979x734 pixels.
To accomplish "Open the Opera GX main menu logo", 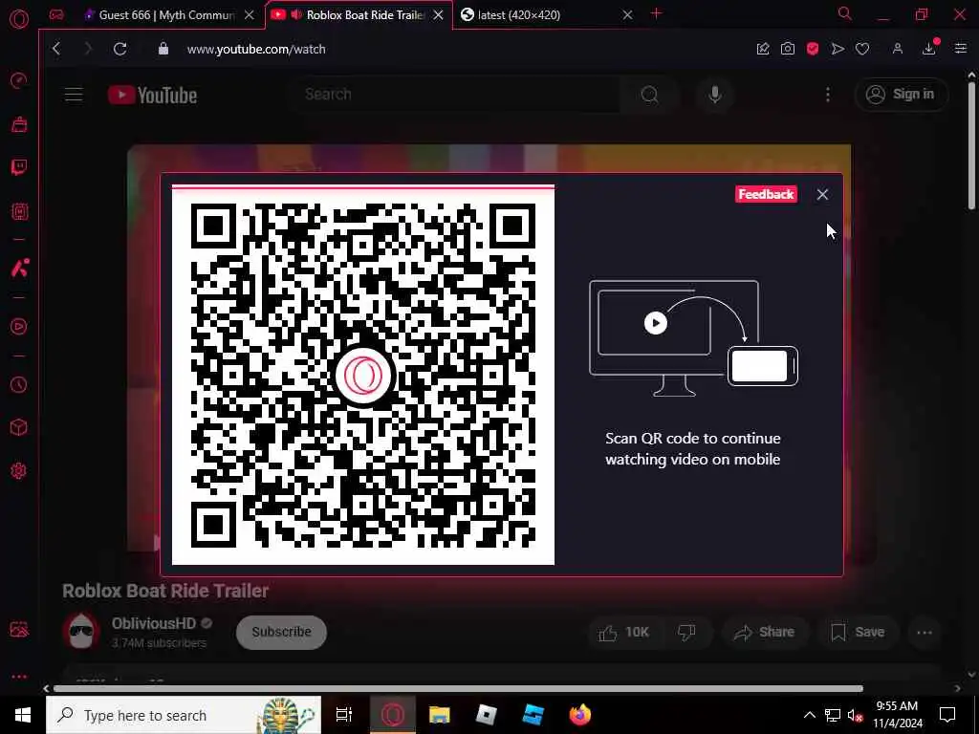I will (x=19, y=19).
